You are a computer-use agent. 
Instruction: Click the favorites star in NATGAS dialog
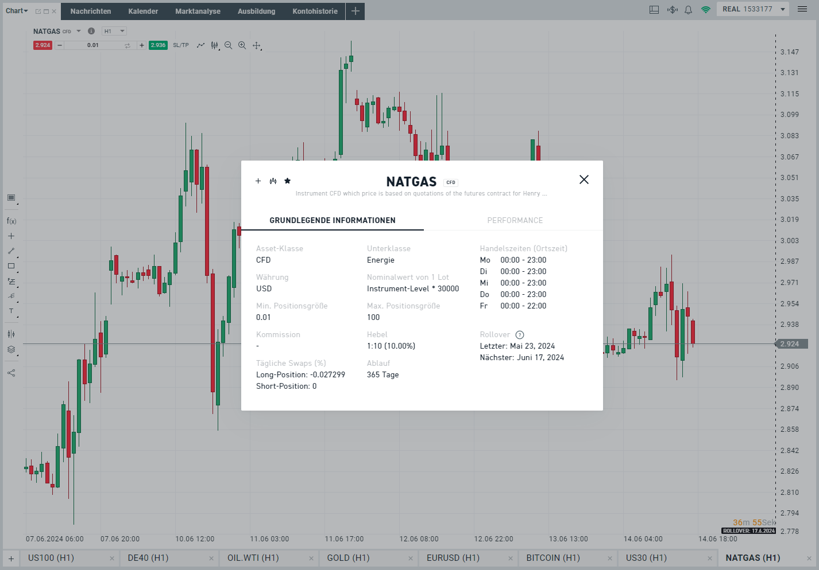[x=287, y=181]
